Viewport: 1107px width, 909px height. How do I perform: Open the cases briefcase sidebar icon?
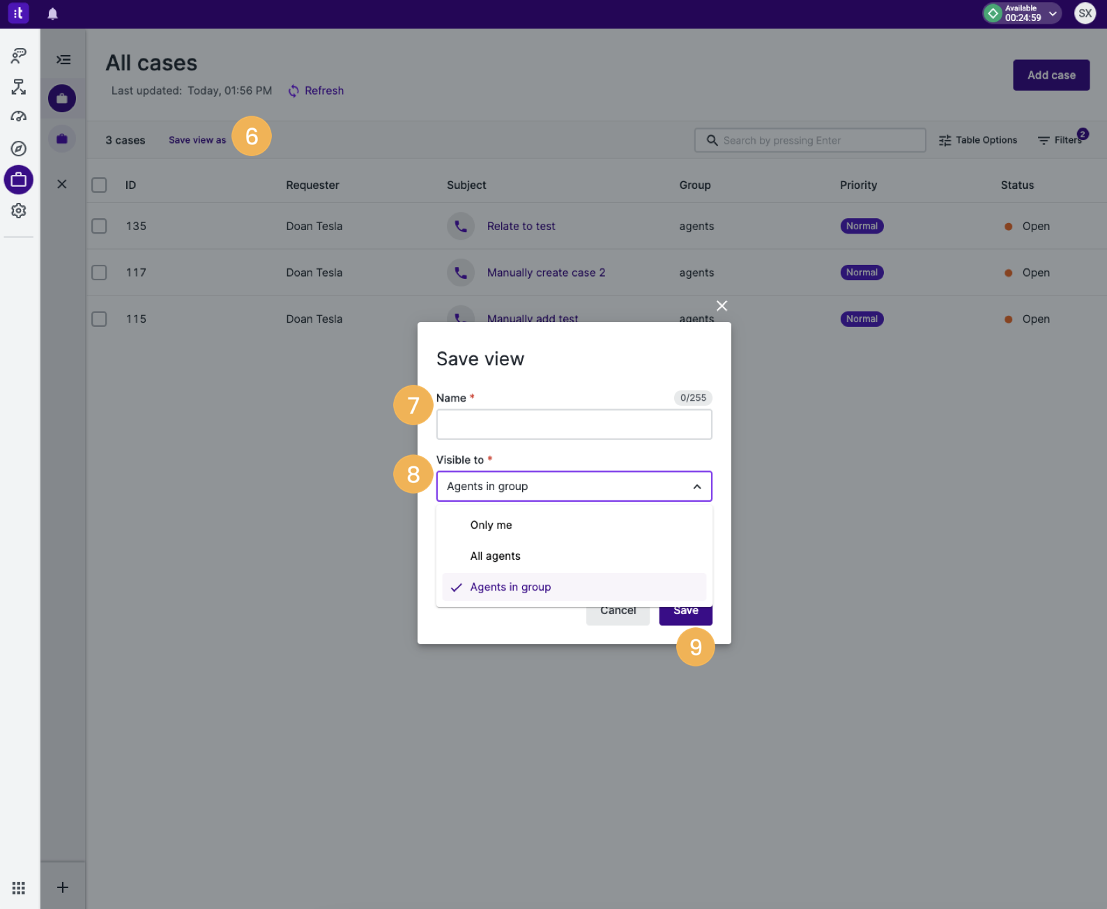[19, 180]
